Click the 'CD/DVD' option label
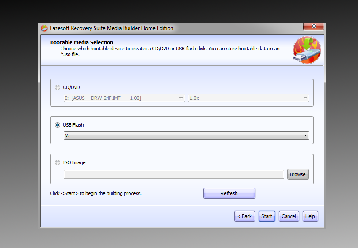358x248 pixels. [71, 87]
